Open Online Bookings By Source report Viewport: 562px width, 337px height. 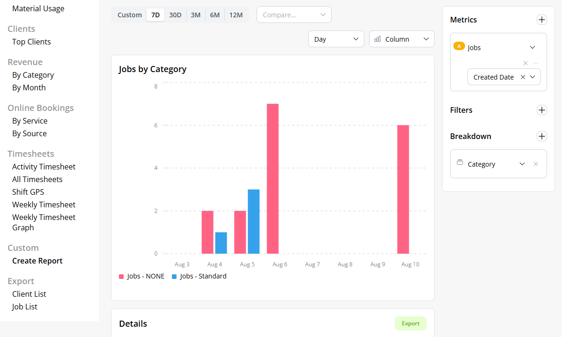coord(30,133)
